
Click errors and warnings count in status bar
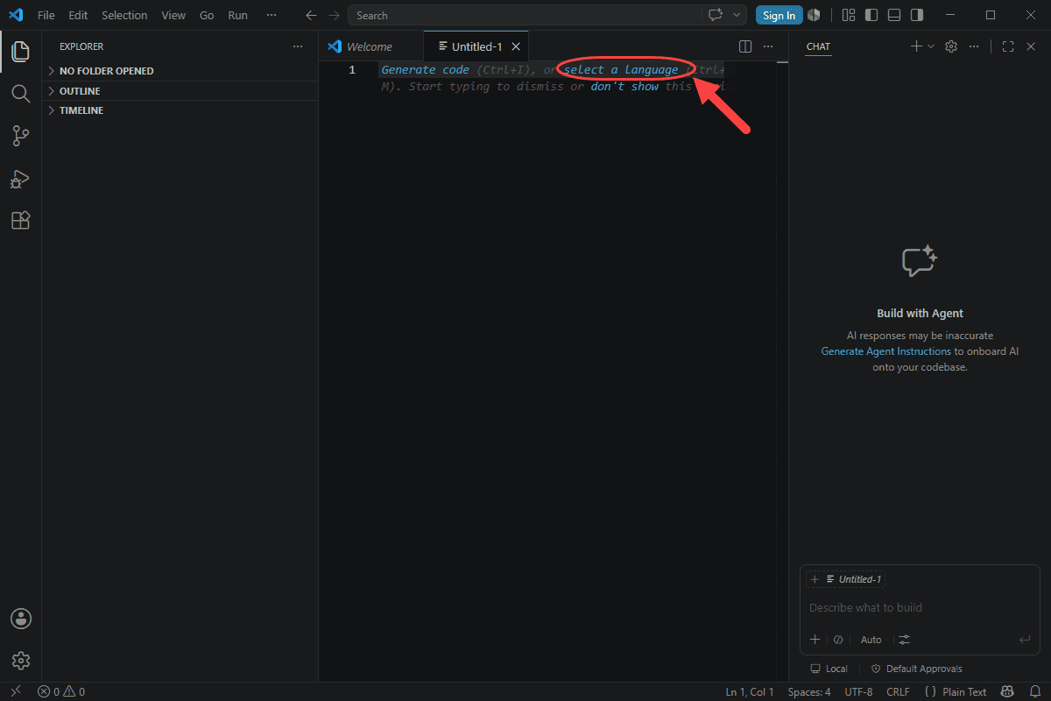[61, 692]
